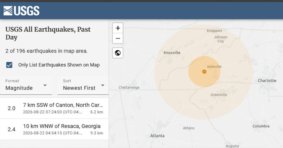Open the Sort Newest First dropdown
Viewport: 283px width, 148px height.
83,85
